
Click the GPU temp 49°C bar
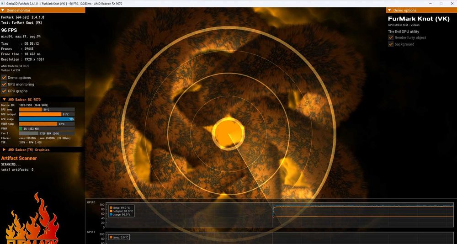click(47, 110)
